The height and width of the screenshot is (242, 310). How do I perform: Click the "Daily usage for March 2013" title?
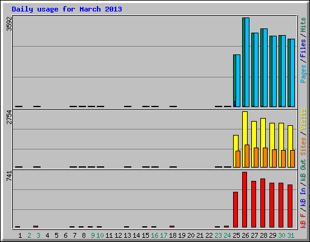tap(67, 10)
